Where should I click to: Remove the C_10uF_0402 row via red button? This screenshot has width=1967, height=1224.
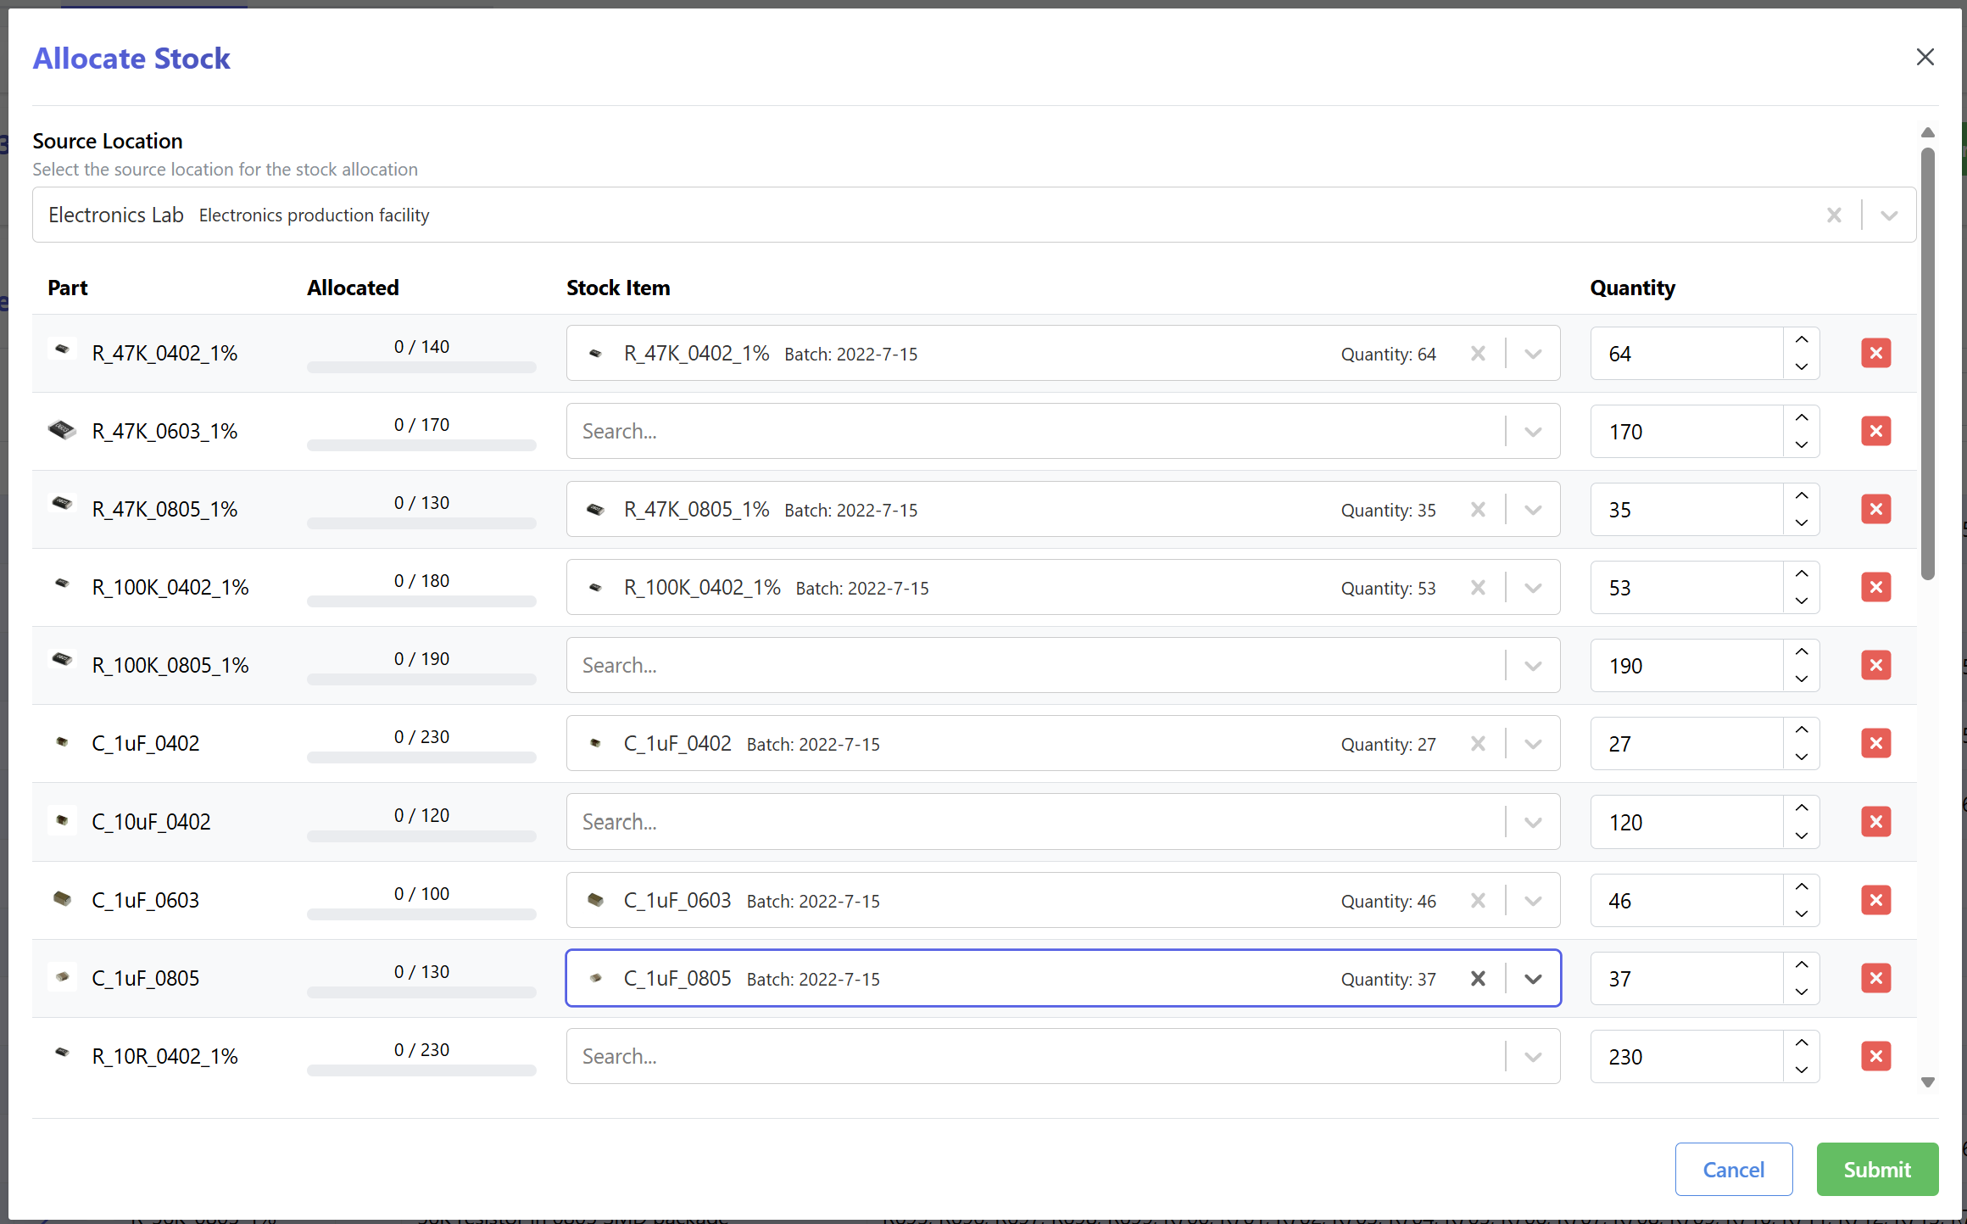pyautogui.click(x=1875, y=821)
